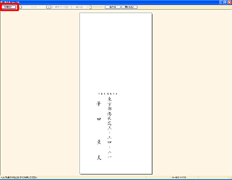This screenshot has width=232, height=180.
Task: Go to the next page arrow
Action: 49,7
